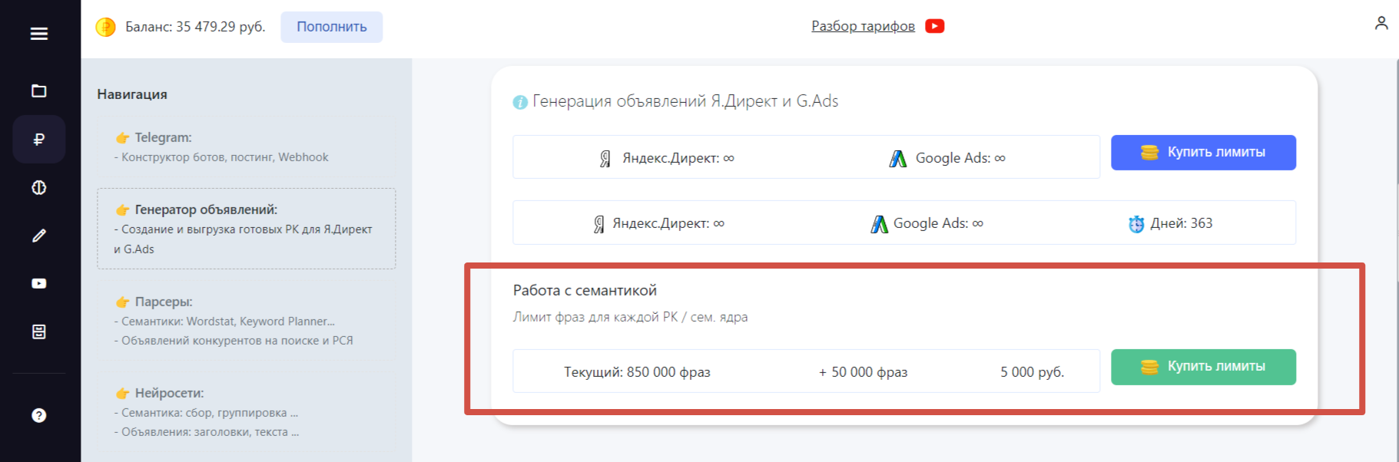Click the Навигация heading

click(x=132, y=94)
